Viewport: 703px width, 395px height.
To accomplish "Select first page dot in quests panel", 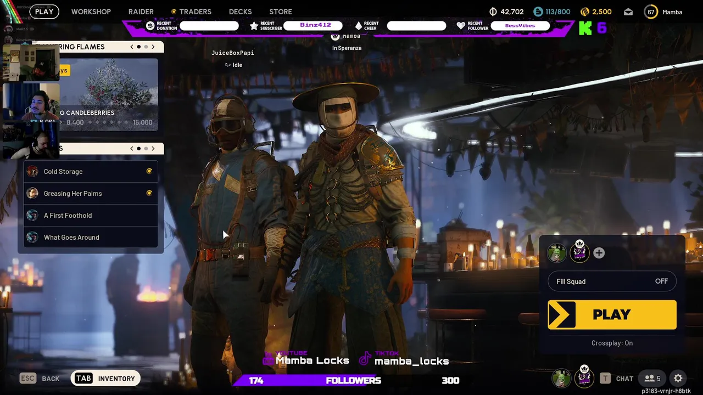I will [138, 148].
